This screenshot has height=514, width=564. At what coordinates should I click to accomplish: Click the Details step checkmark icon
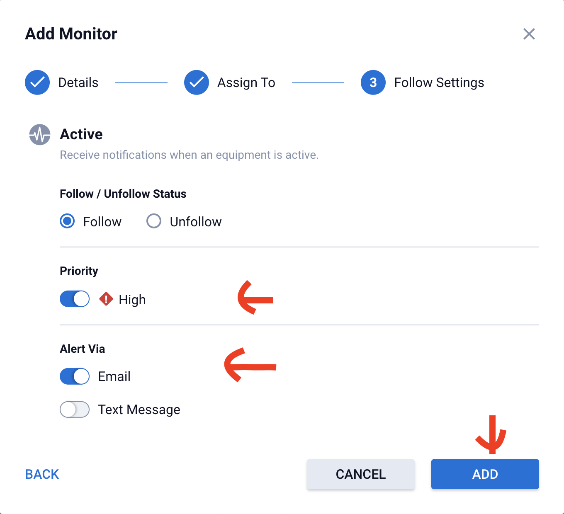point(37,82)
